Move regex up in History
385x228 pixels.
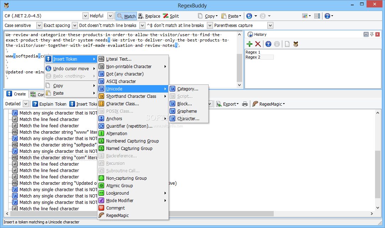(x=268, y=44)
